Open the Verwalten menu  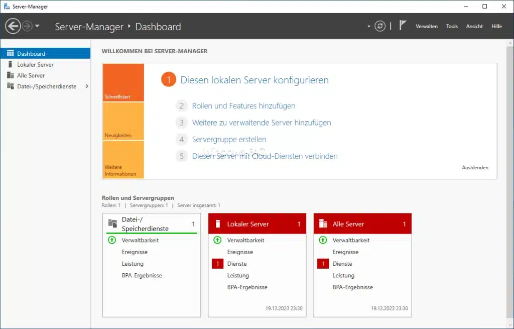[427, 26]
